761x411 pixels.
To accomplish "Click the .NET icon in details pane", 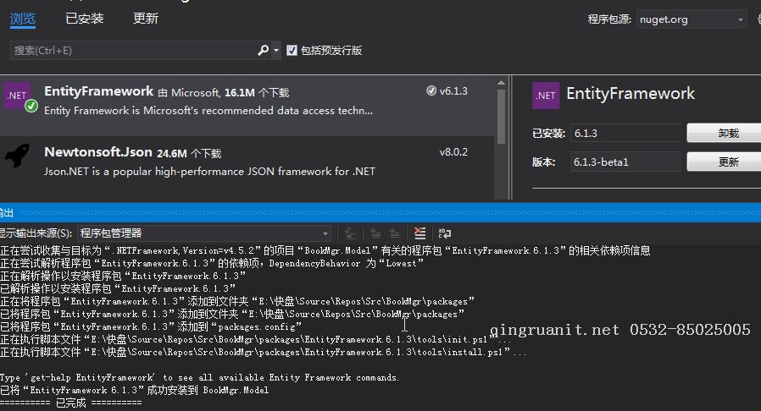I will point(546,96).
